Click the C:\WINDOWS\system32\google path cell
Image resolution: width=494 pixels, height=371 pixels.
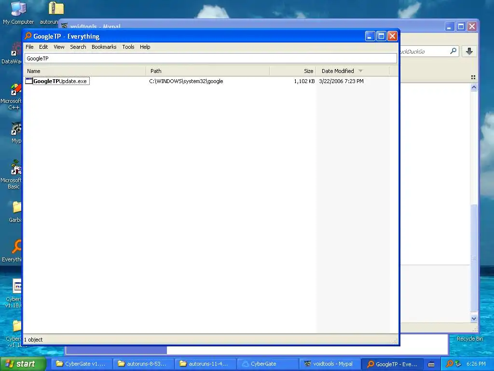click(x=186, y=81)
